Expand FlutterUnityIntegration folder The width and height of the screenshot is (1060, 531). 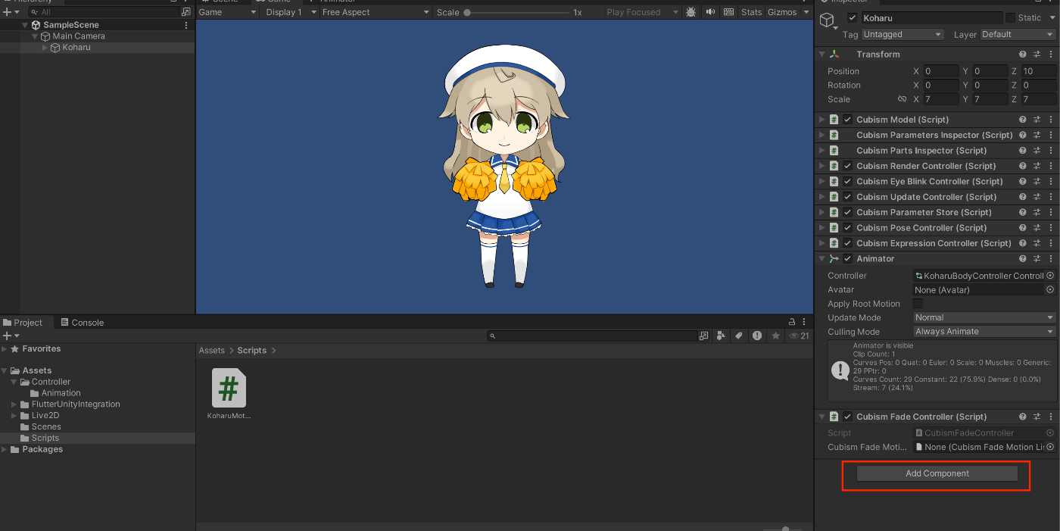(14, 404)
